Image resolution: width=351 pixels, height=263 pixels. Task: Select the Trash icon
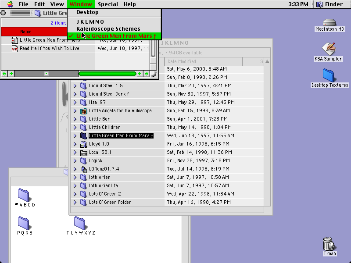[x=329, y=244]
